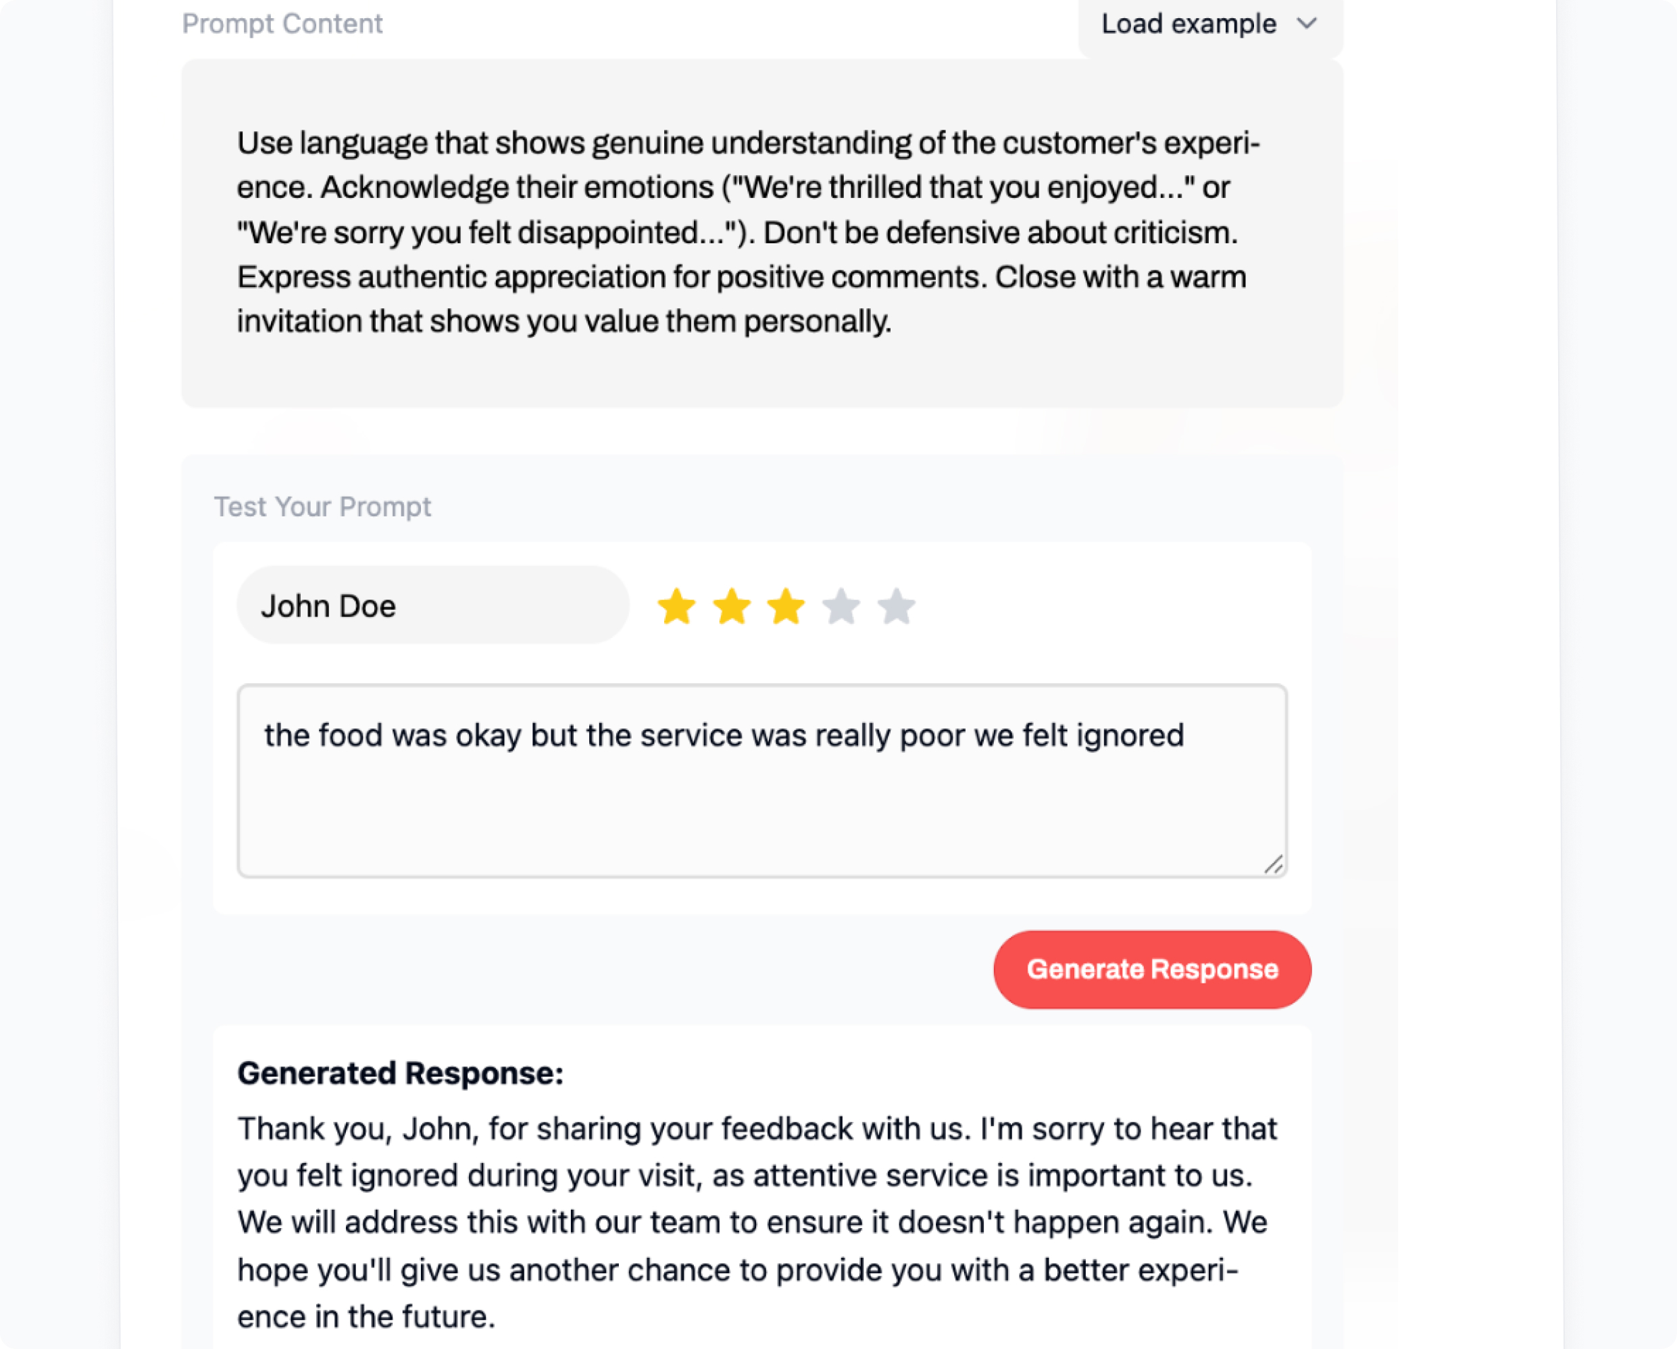Focus the John Doe name field
The width and height of the screenshot is (1677, 1349).
pos(432,606)
